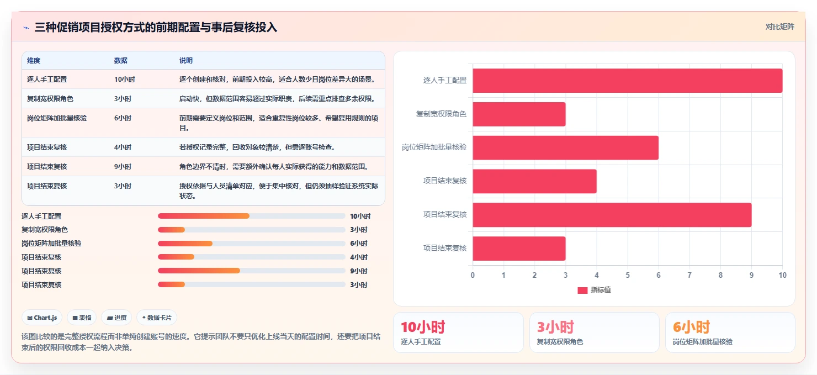Viewport: 817px width, 375px height.
Task: Click the description starting with 若授权记录完整
Action: 257,147
